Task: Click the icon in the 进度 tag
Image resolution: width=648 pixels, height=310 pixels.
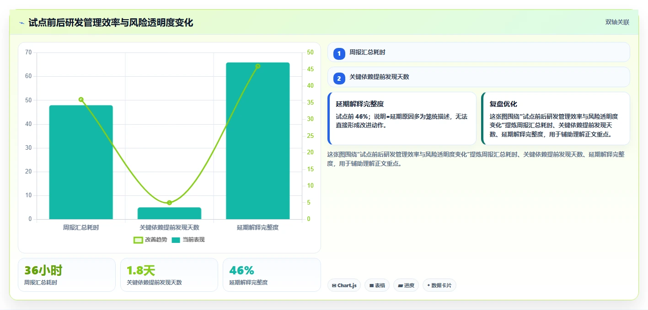Action: click(400, 286)
